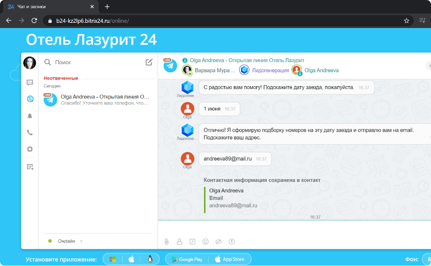Close the 'Чат и звонки' tab
Screen dimensions: 431x266
point(92,6)
